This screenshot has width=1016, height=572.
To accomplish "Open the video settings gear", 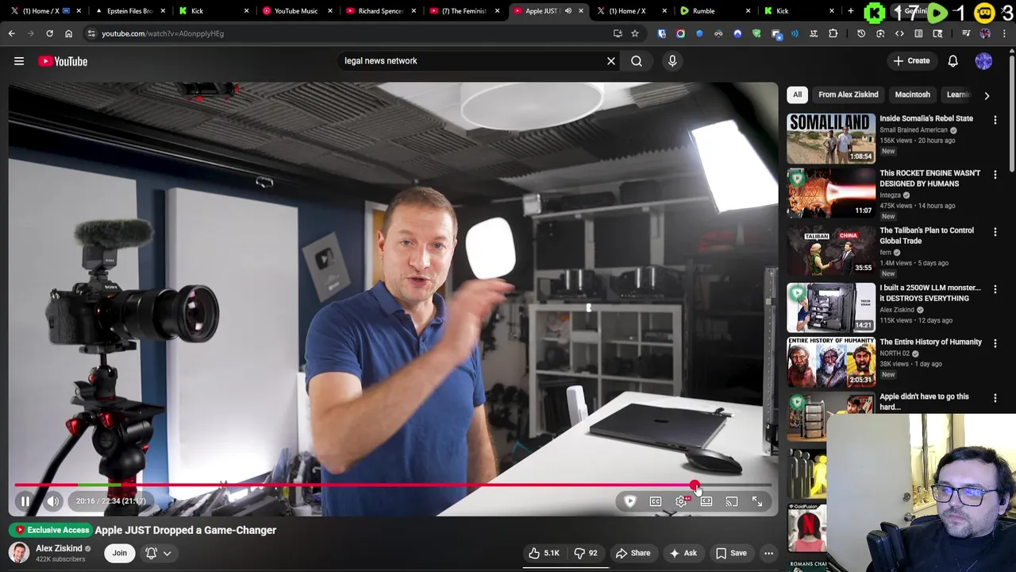I will point(681,501).
